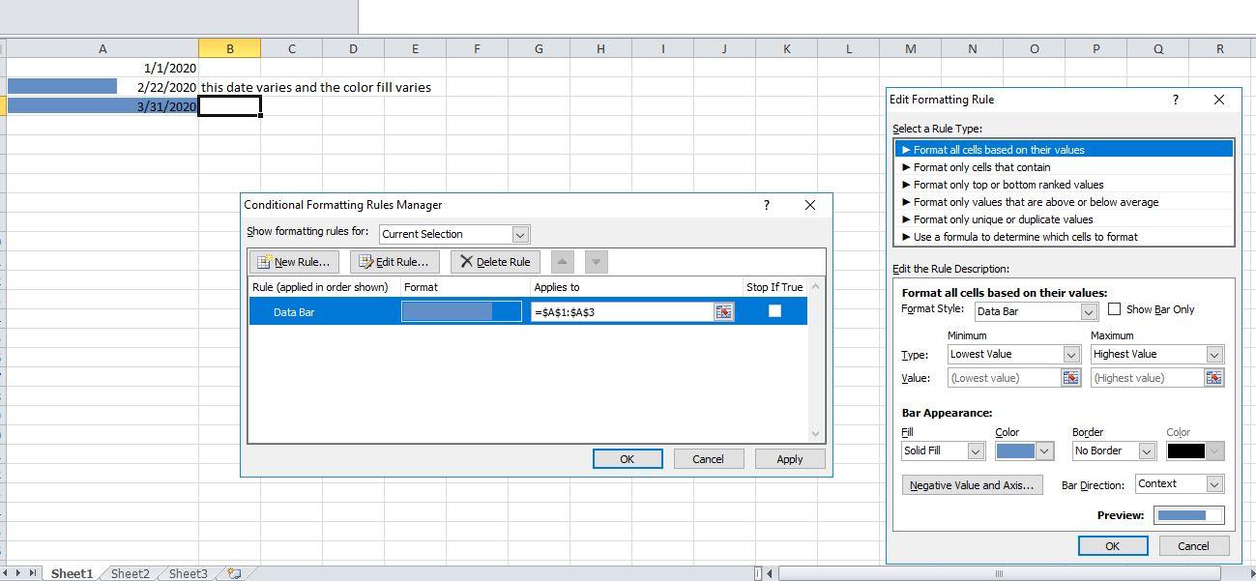Screen dimensions: 1256x581
Task: Open the border Color dropdown arrow
Action: [x=1214, y=451]
